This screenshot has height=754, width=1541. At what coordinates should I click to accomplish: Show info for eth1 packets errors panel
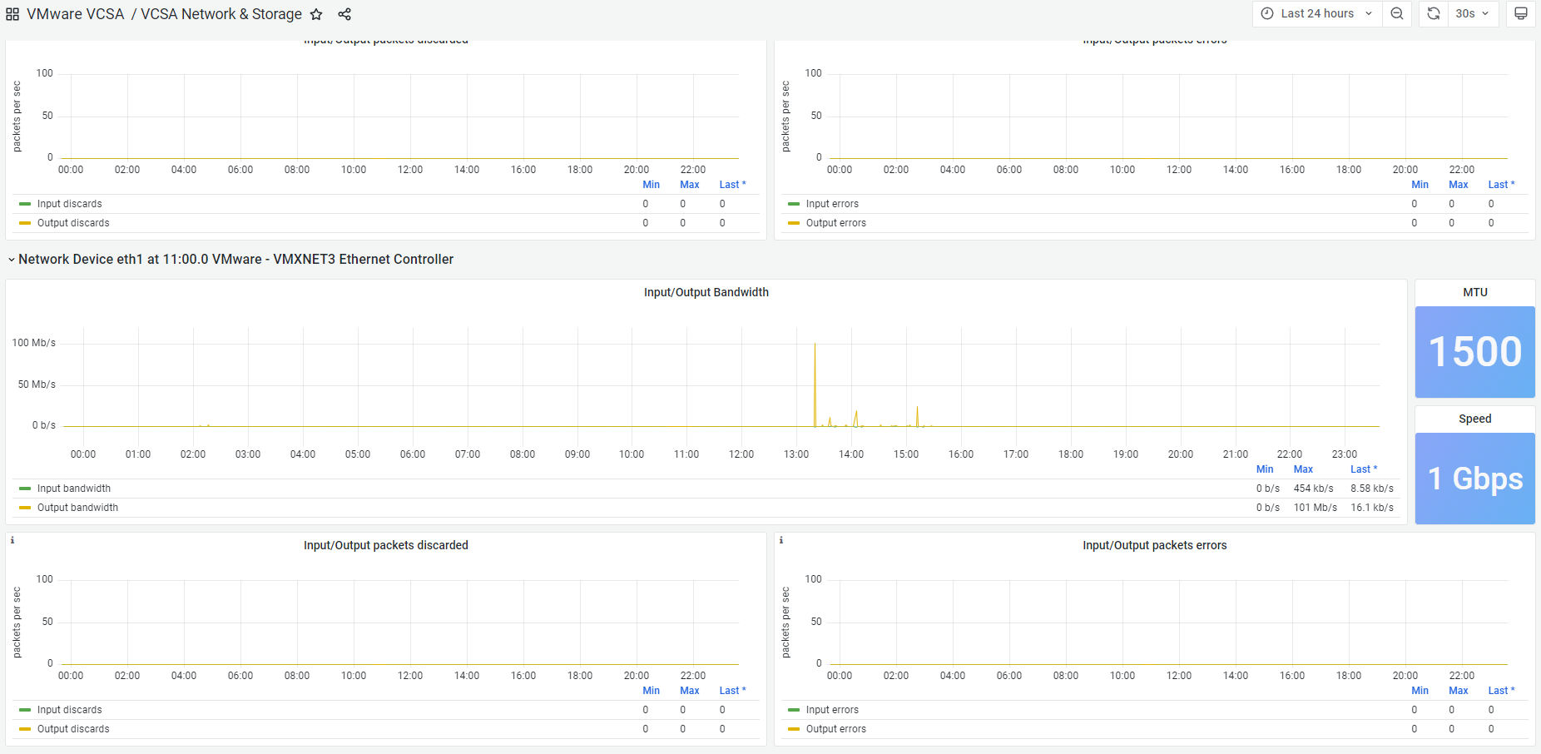(x=781, y=540)
